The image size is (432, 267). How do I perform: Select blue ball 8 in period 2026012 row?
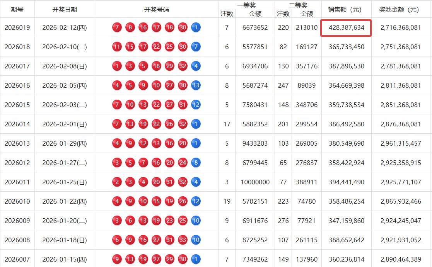(x=195, y=163)
